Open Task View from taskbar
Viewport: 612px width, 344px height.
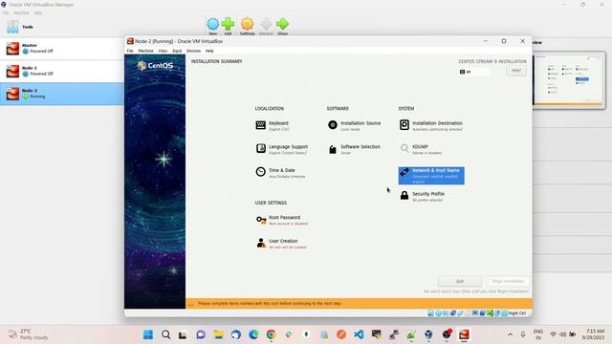(183, 334)
